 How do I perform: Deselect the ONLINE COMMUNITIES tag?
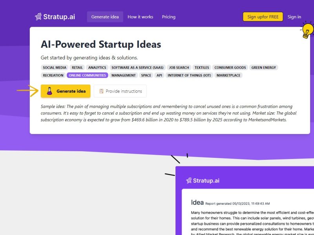pyautogui.click(x=87, y=75)
